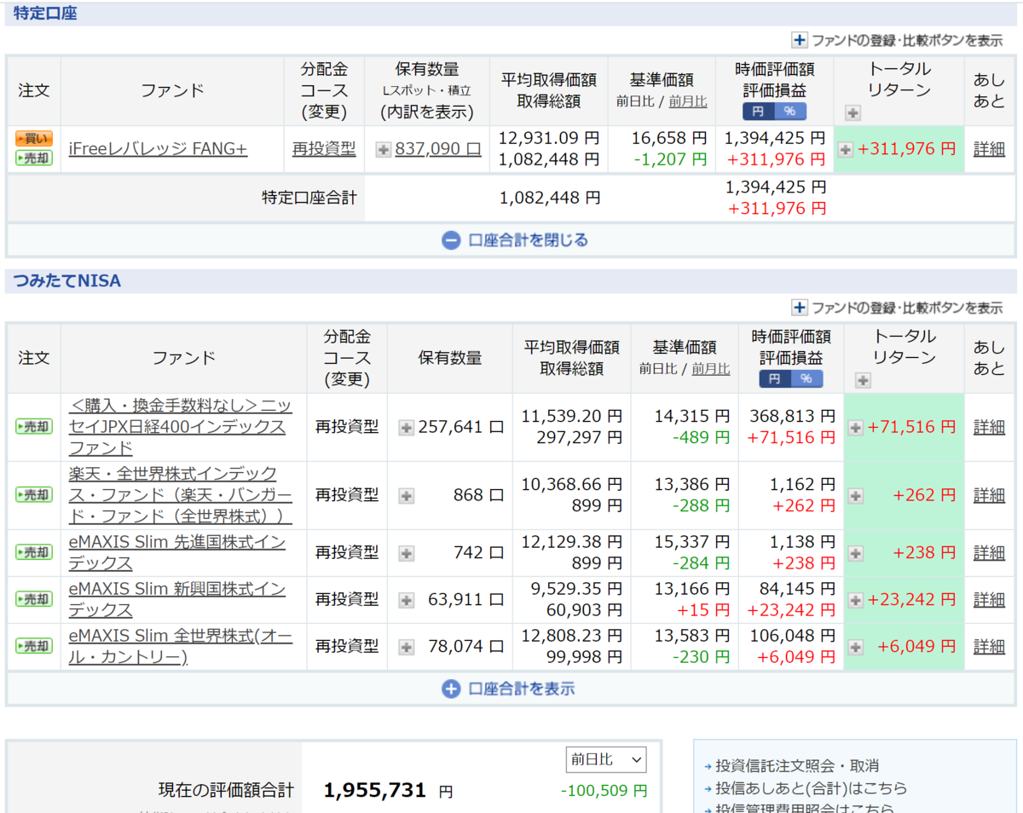Expand total return plus icon at +238 円
The height and width of the screenshot is (813, 1023).
[x=856, y=553]
